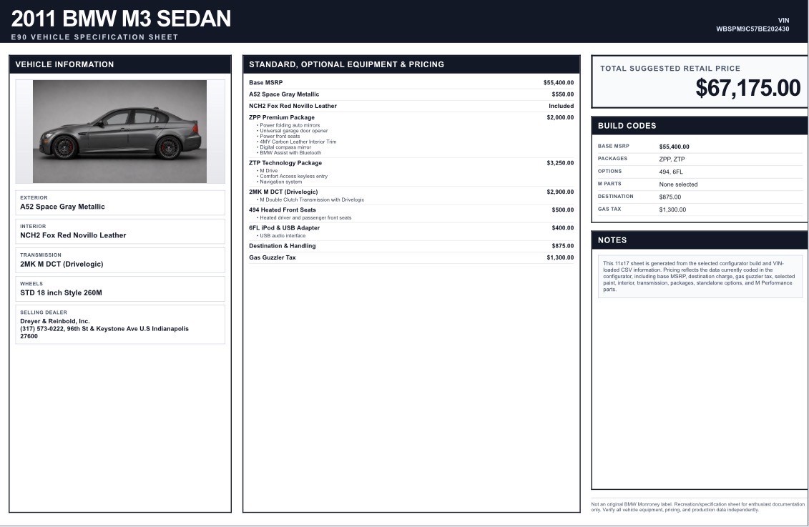
Task: Click the notes paragraph about the 11x17 sheet
Action: click(x=699, y=277)
